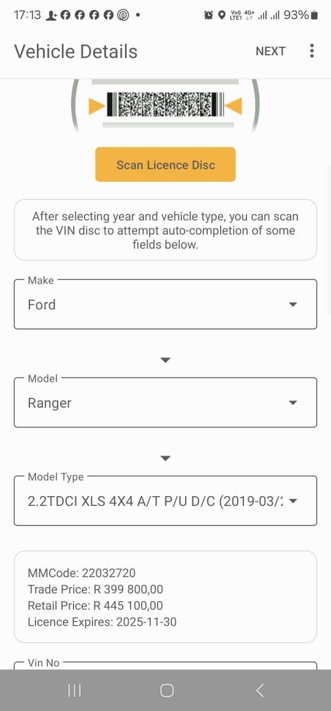Tap the barcode licence disc illustration
Image resolution: width=331 pixels, height=711 pixels.
[x=165, y=105]
